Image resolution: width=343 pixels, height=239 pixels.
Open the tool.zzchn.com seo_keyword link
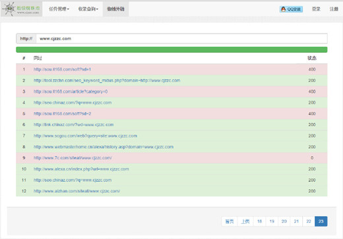coord(107,80)
